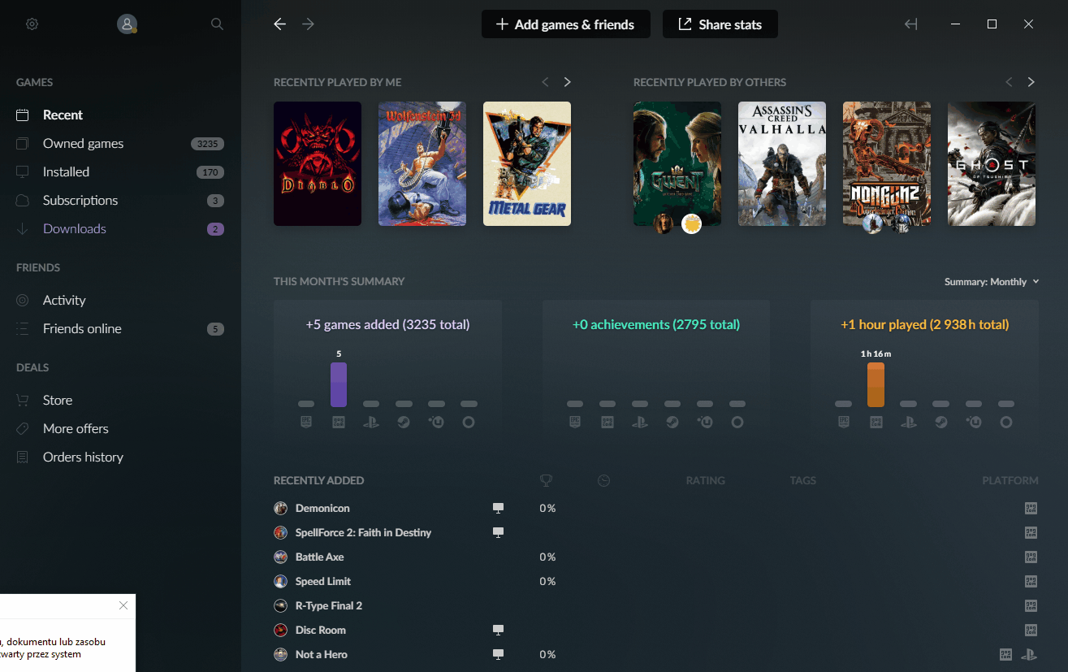Open the Gwent game cover
The height and width of the screenshot is (672, 1068).
[677, 163]
